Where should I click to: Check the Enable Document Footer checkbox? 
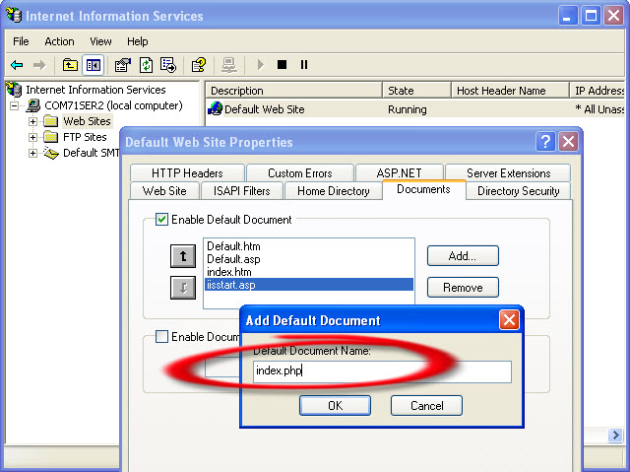pos(161,337)
